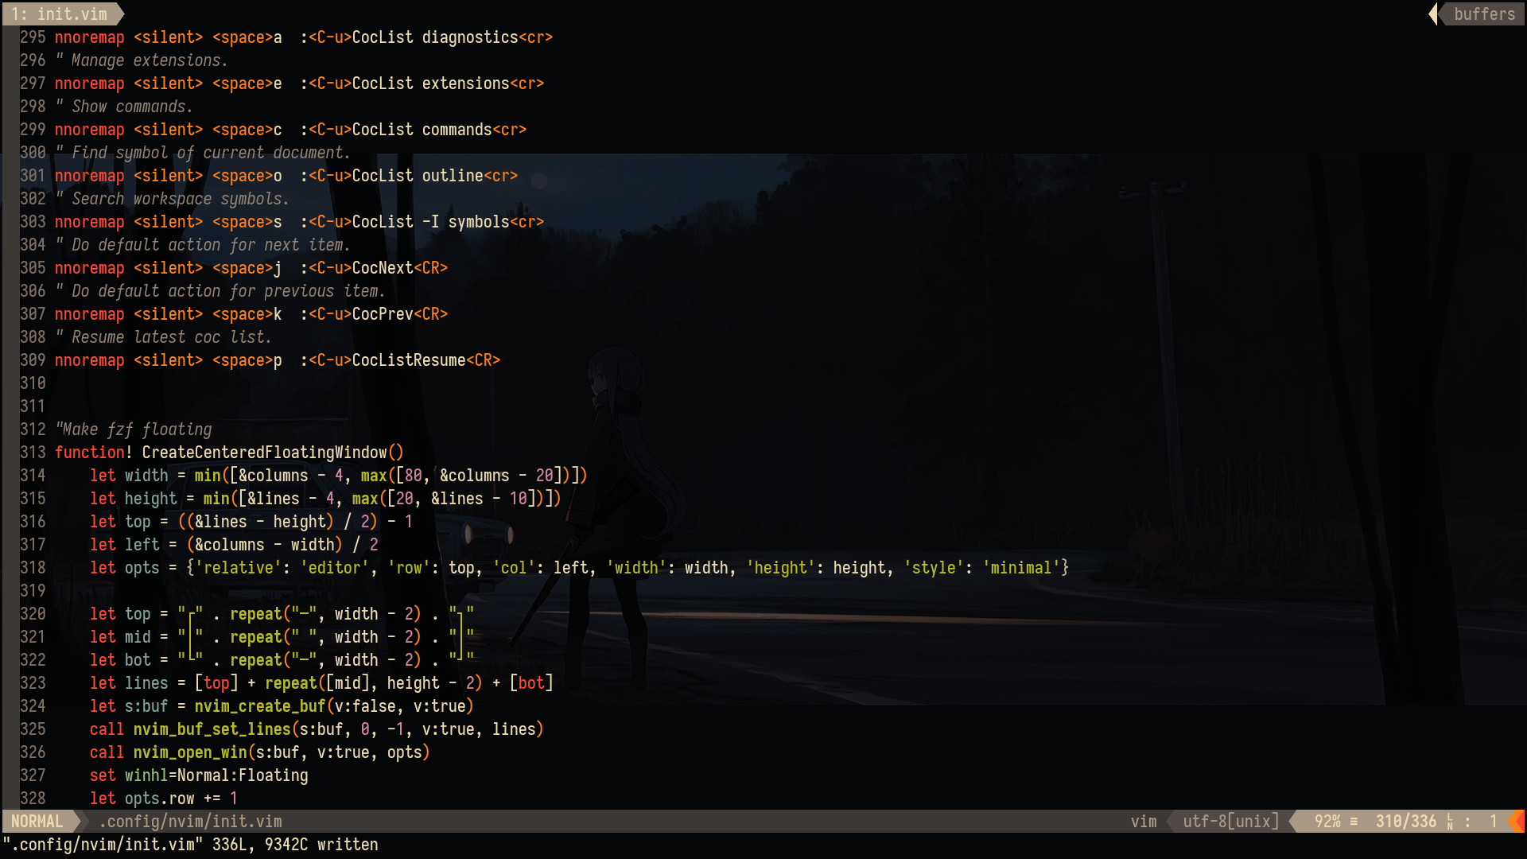
Task: Click let opts.row += 1 line
Action: 164,799
